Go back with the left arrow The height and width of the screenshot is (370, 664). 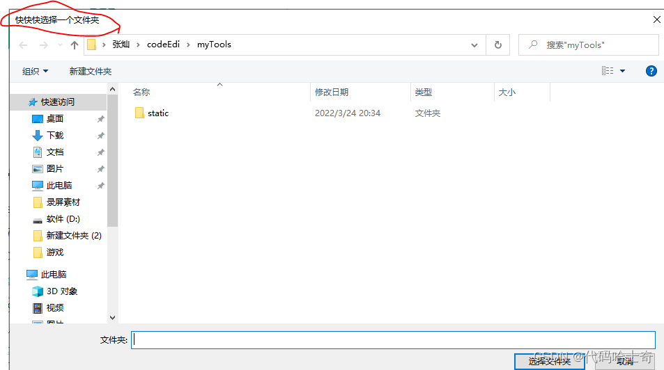[23, 45]
